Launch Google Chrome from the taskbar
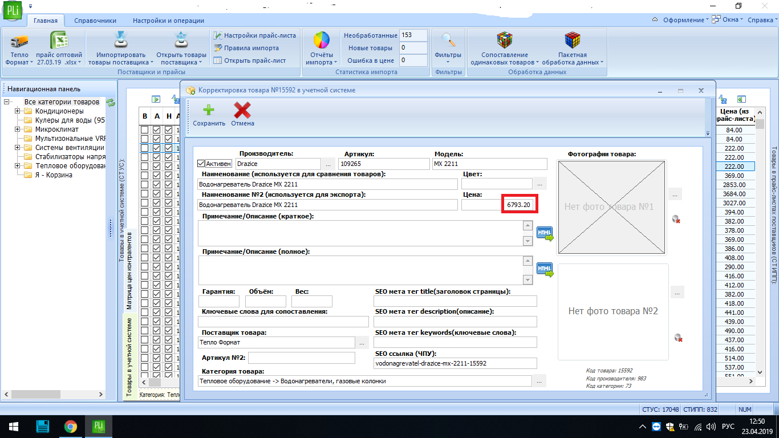 coord(70,426)
